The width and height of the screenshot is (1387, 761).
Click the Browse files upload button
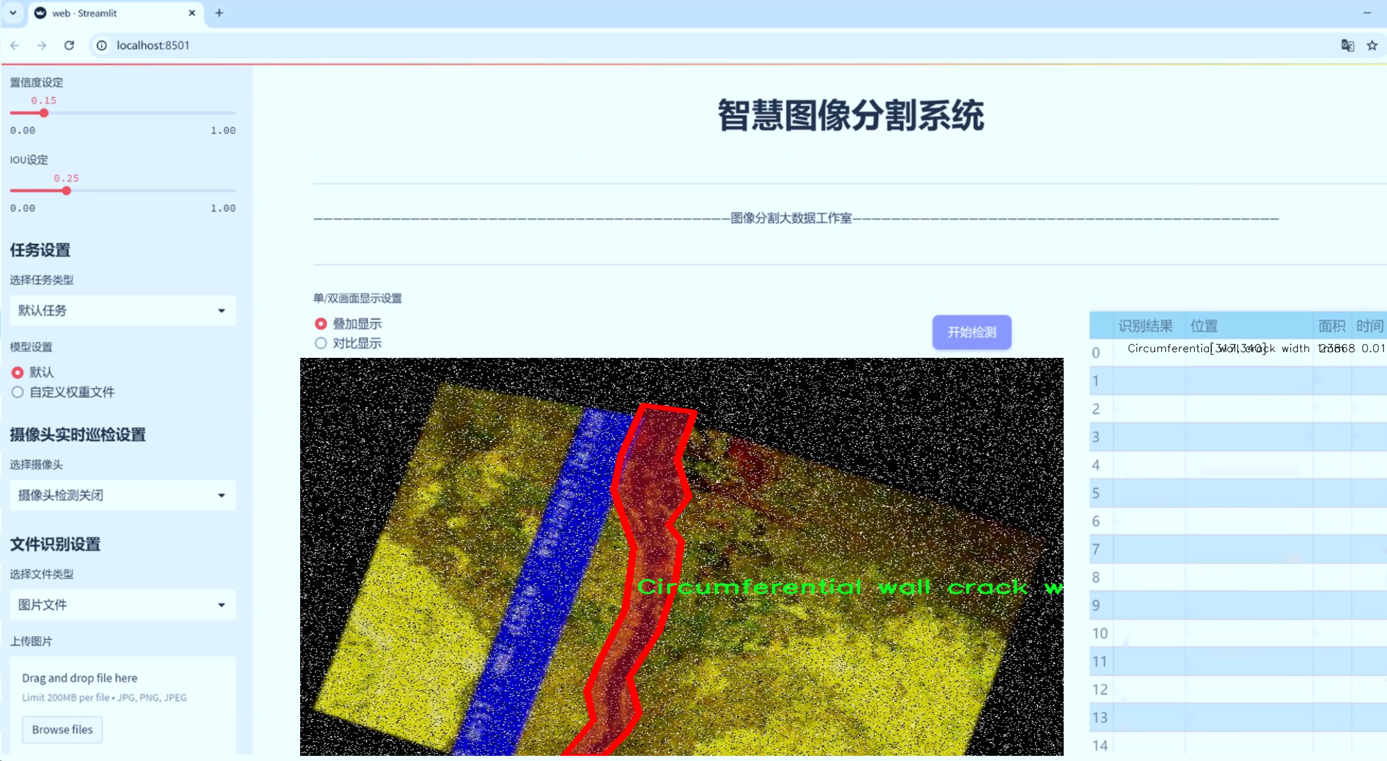tap(62, 729)
